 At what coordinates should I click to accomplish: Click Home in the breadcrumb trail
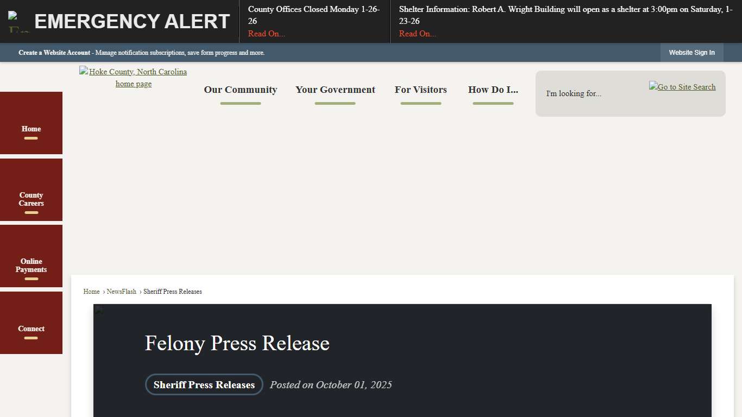coord(91,292)
